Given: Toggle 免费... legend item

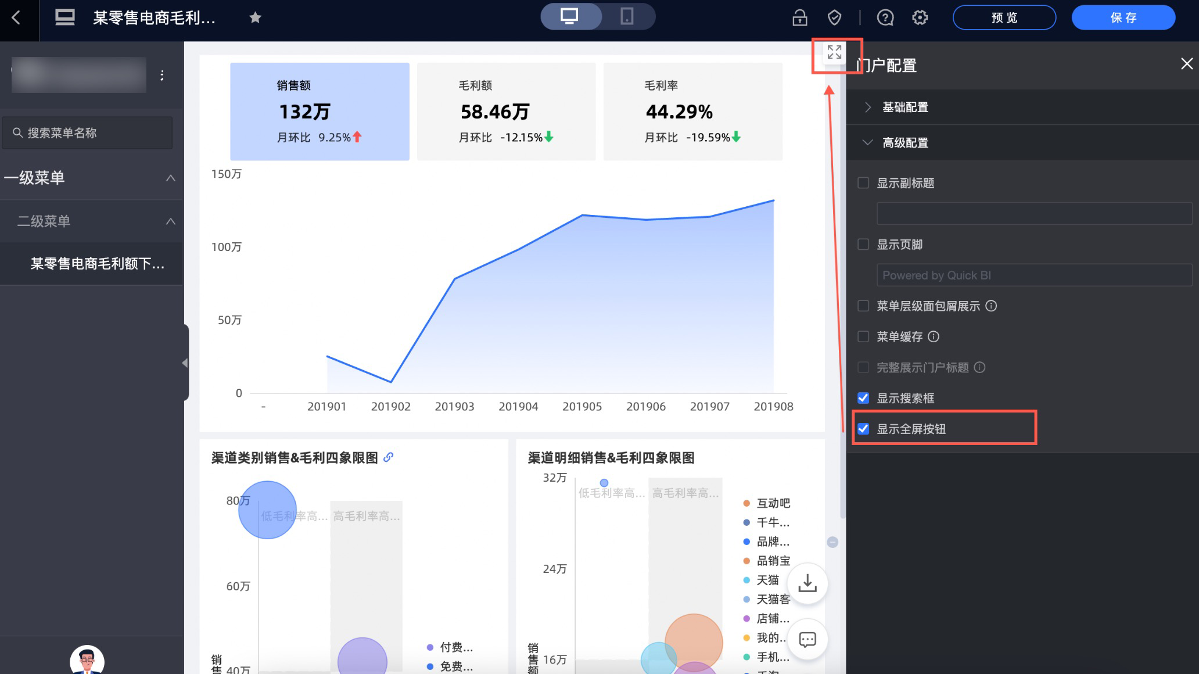Looking at the screenshot, I should [x=450, y=666].
